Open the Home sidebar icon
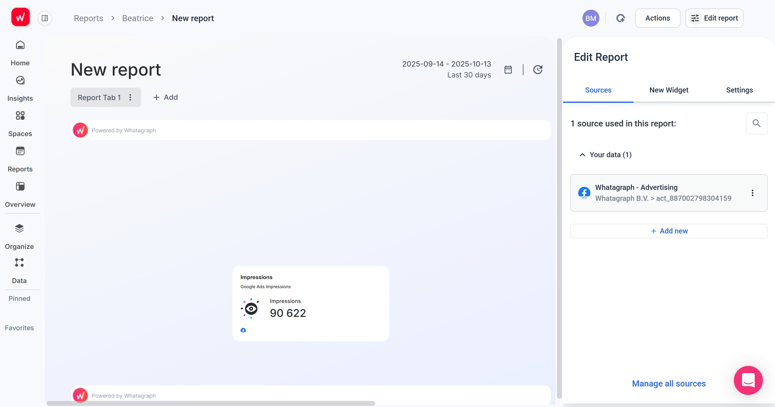775x407 pixels. 20,45
